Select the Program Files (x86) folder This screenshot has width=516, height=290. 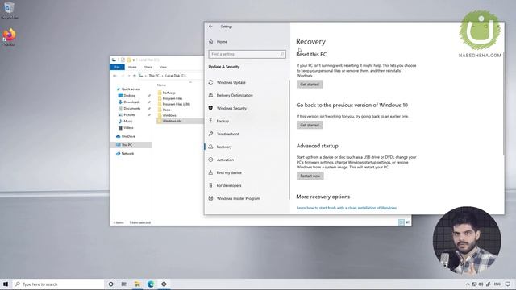click(x=176, y=104)
